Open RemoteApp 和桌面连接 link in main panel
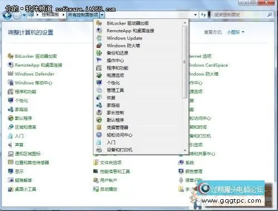The image size is (278, 211). point(38,65)
